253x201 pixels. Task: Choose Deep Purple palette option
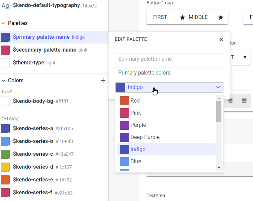[145, 137]
